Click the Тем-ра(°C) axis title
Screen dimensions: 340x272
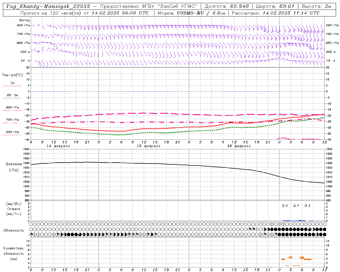point(12,75)
